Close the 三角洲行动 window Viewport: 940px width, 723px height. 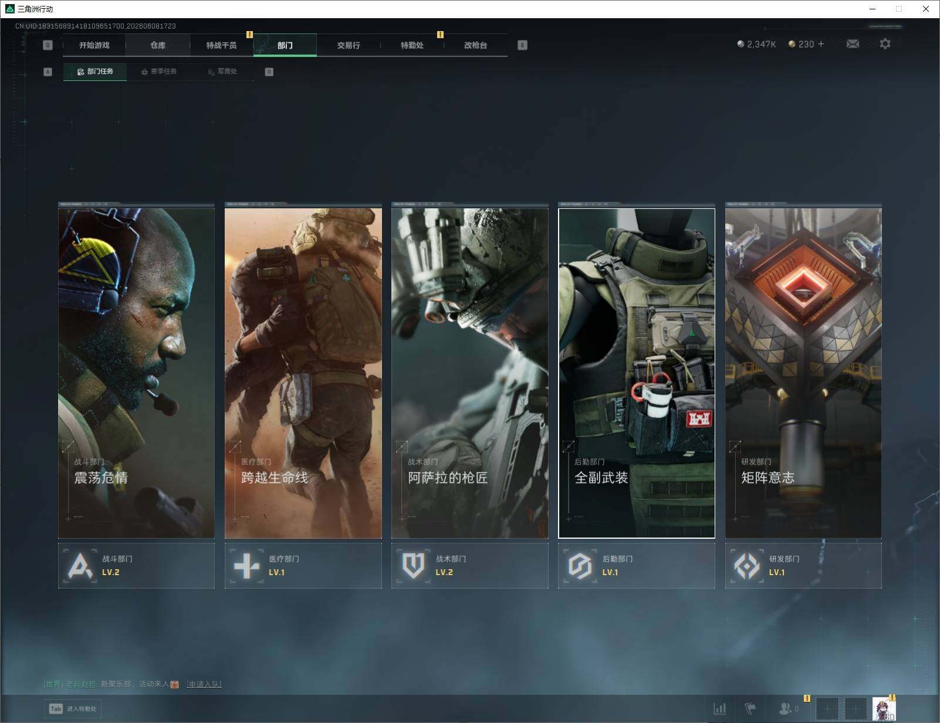[925, 9]
